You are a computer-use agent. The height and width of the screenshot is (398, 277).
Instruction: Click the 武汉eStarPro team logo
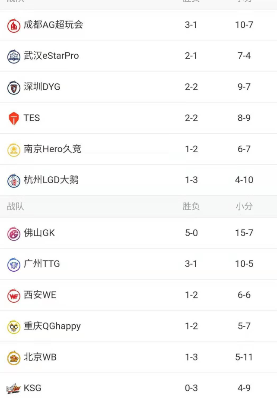14,56
